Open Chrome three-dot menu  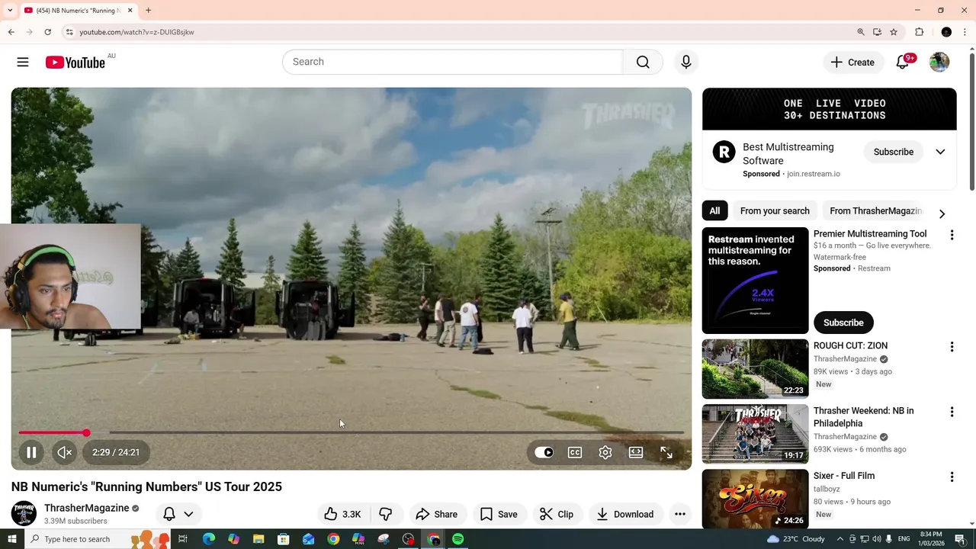tap(965, 32)
